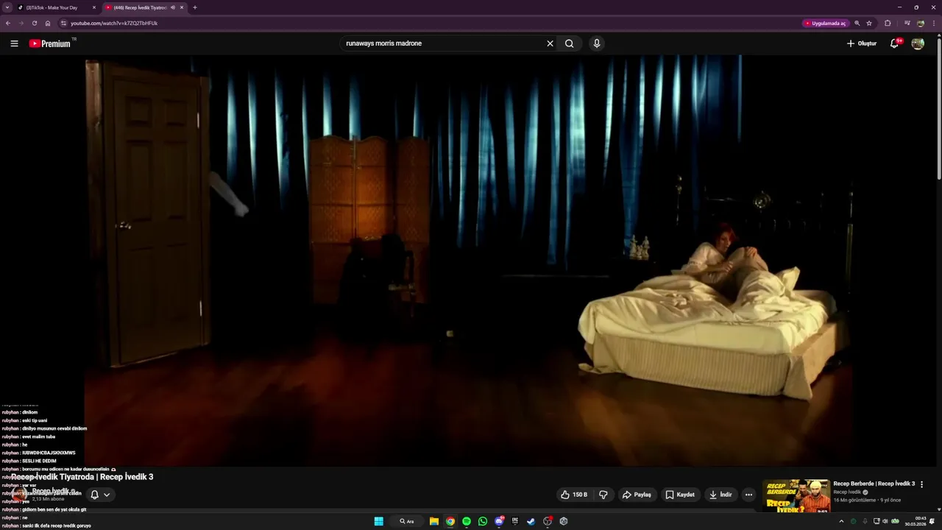Image resolution: width=942 pixels, height=530 pixels.
Task: Download the video with İndir
Action: coord(720,495)
